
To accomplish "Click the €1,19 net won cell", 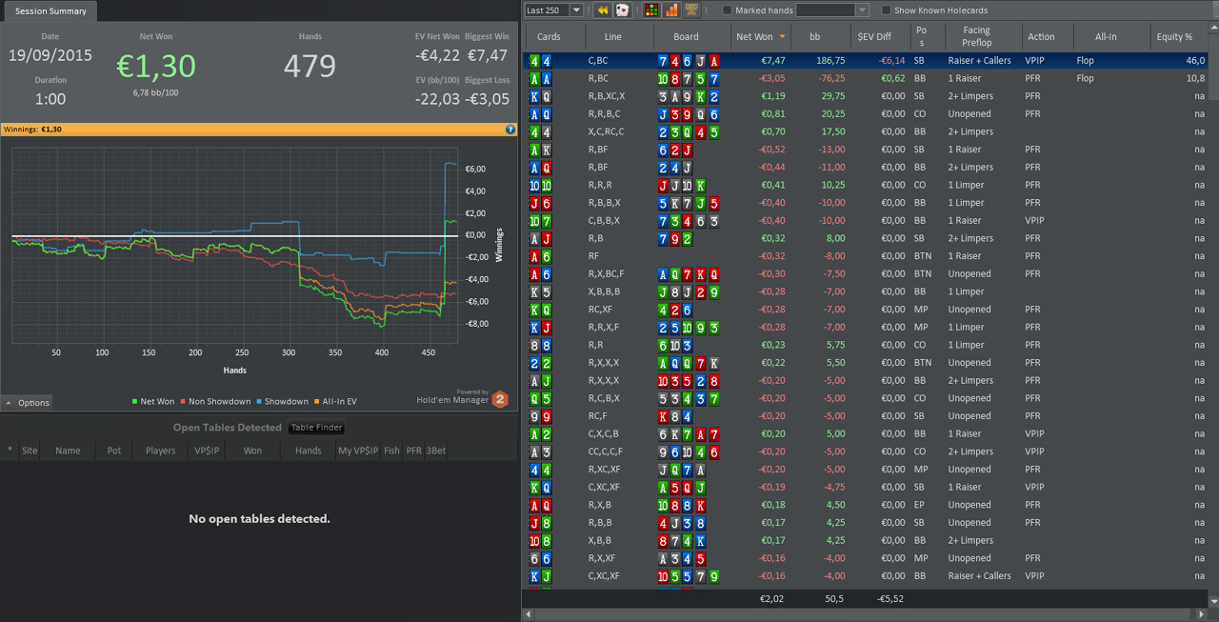I will [x=773, y=96].
